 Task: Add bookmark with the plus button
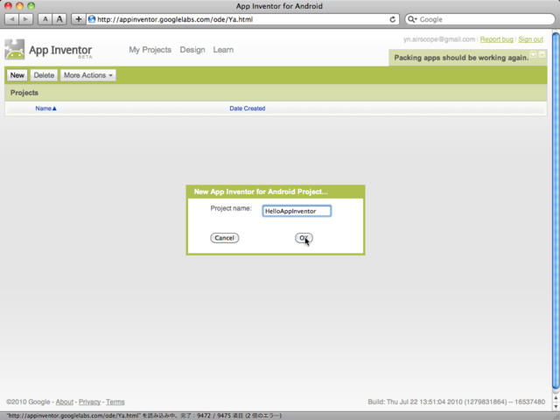pyautogui.click(x=79, y=19)
